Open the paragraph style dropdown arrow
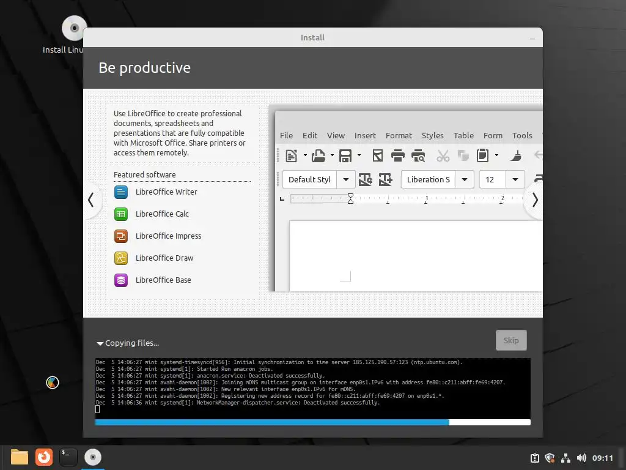The height and width of the screenshot is (470, 626). (x=346, y=179)
